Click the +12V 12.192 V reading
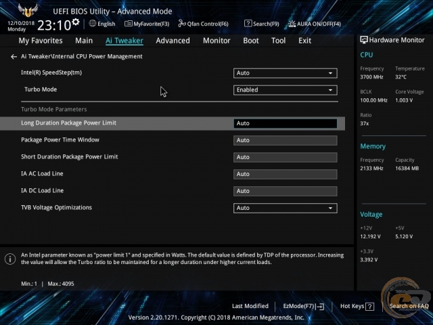The image size is (433, 325). (x=370, y=236)
